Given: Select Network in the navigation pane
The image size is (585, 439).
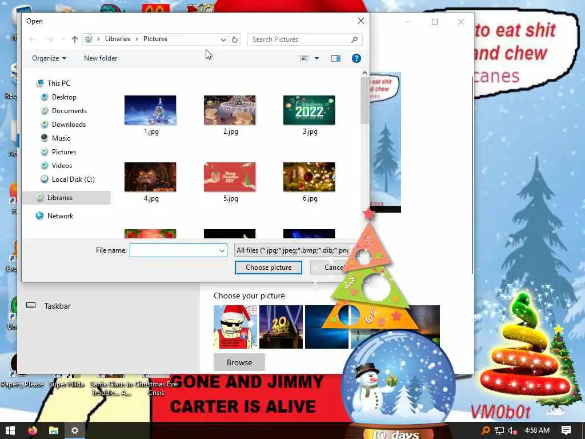Looking at the screenshot, I should click(x=60, y=216).
